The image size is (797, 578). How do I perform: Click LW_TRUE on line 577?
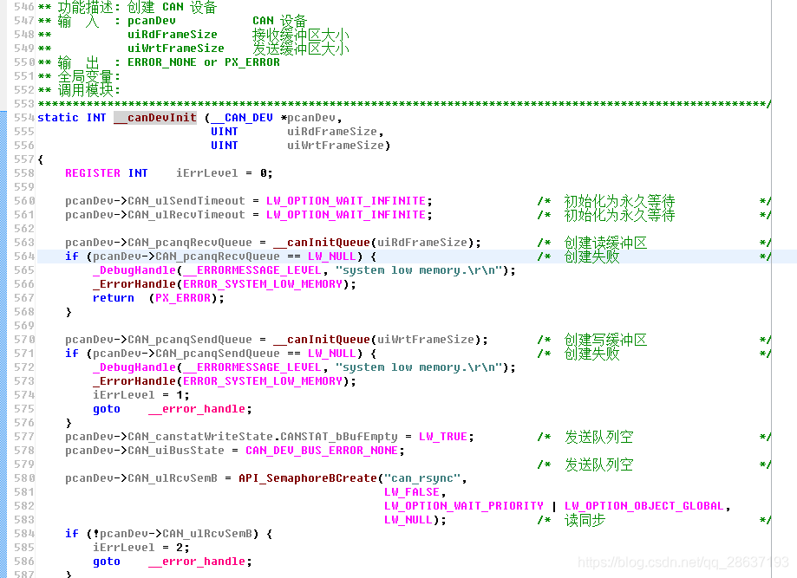tap(442, 437)
